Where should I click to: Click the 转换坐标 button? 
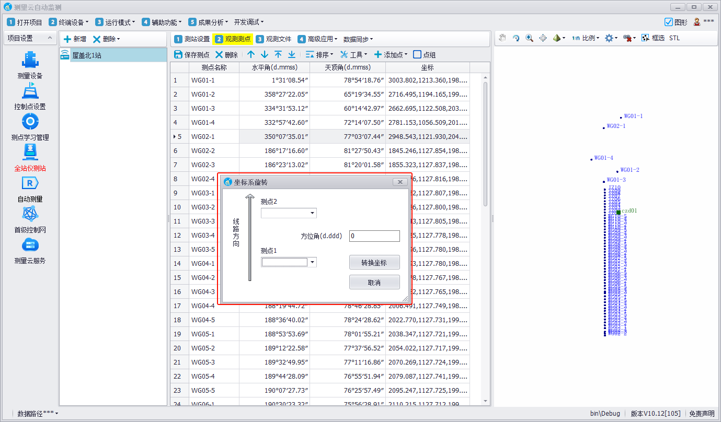(x=374, y=262)
